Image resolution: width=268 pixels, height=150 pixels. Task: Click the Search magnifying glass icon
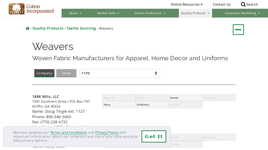[243, 5]
